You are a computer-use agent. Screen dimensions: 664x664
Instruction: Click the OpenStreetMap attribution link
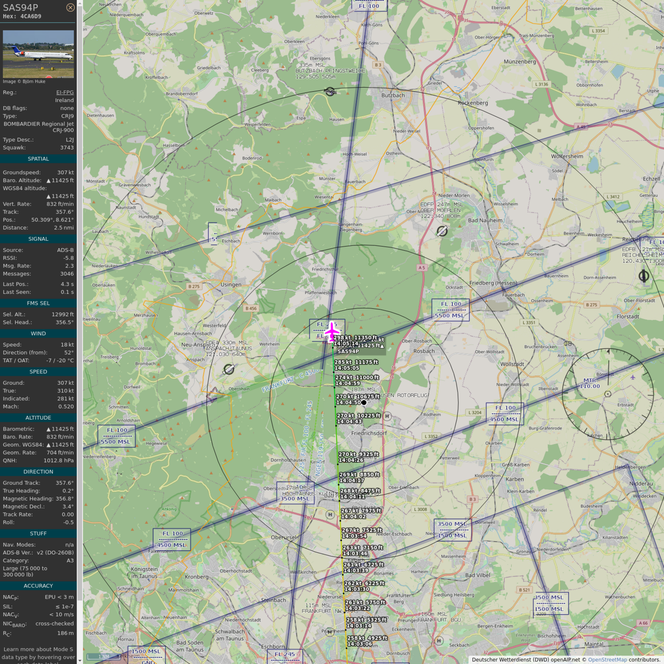click(x=607, y=660)
